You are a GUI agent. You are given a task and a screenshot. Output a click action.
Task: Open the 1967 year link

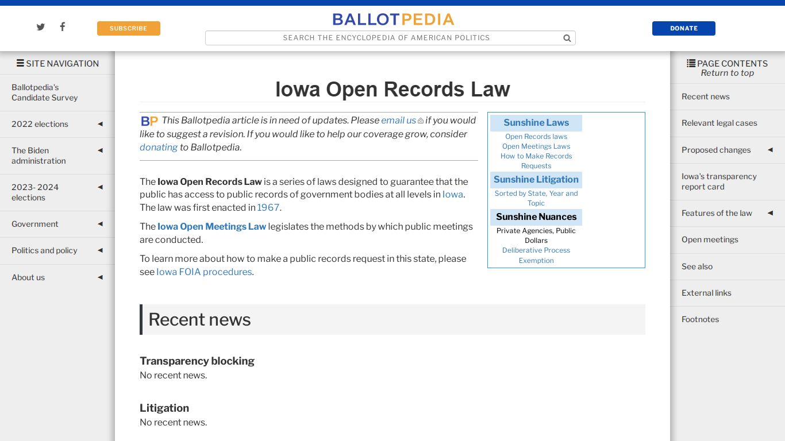click(268, 207)
